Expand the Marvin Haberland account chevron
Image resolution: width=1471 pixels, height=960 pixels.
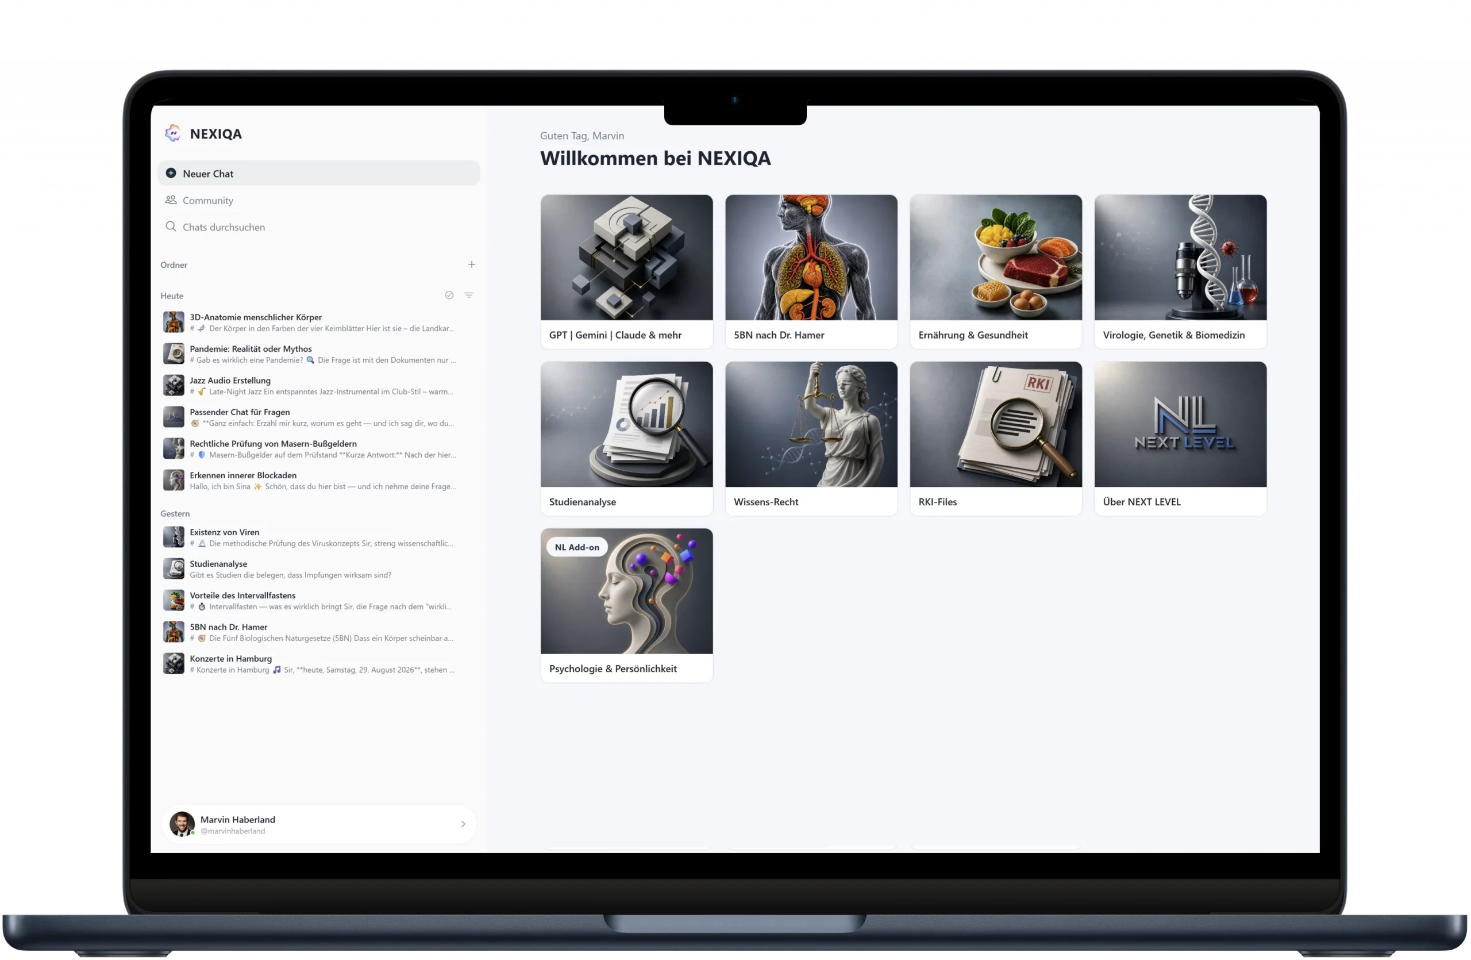coord(463,823)
